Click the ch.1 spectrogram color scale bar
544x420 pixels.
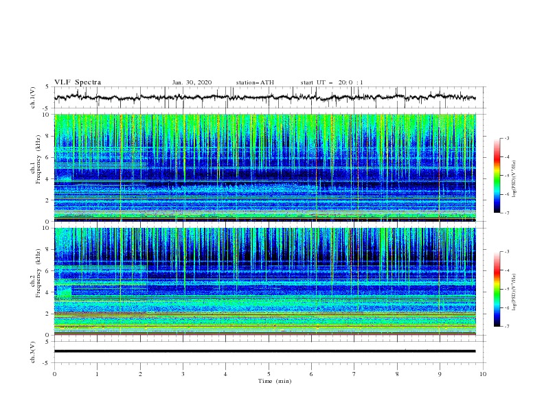coord(497,175)
